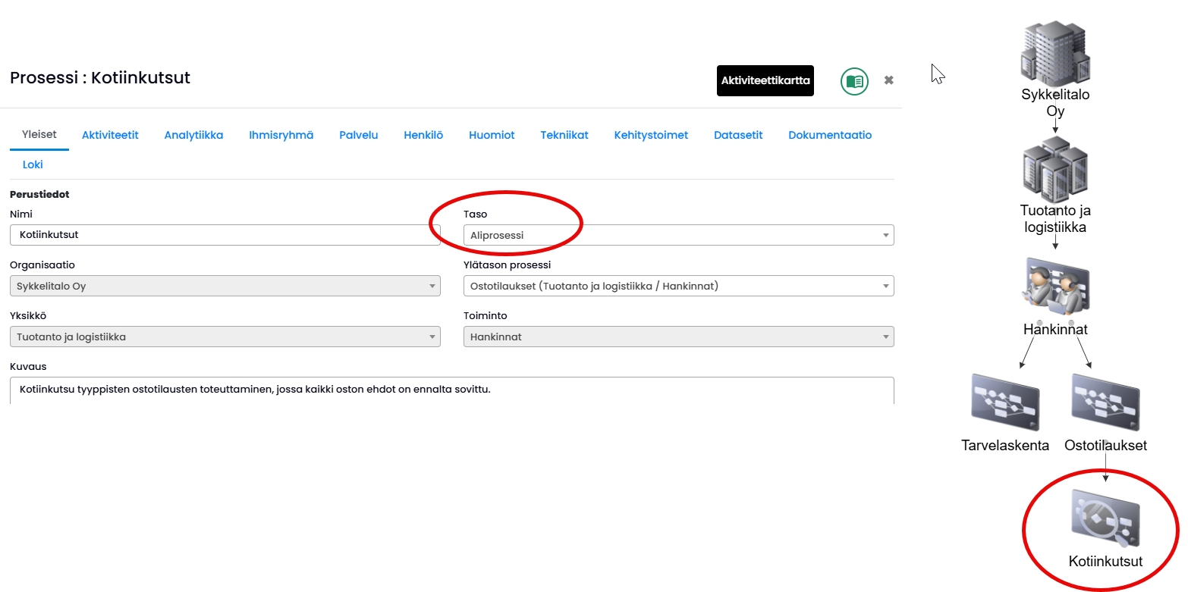The height and width of the screenshot is (592, 1188).
Task: Open the Ihmisryhmä tab
Action: pos(281,135)
